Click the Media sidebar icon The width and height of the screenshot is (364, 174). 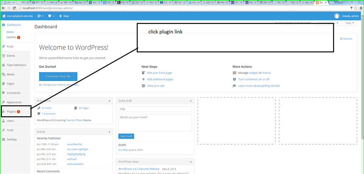(x=4, y=74)
